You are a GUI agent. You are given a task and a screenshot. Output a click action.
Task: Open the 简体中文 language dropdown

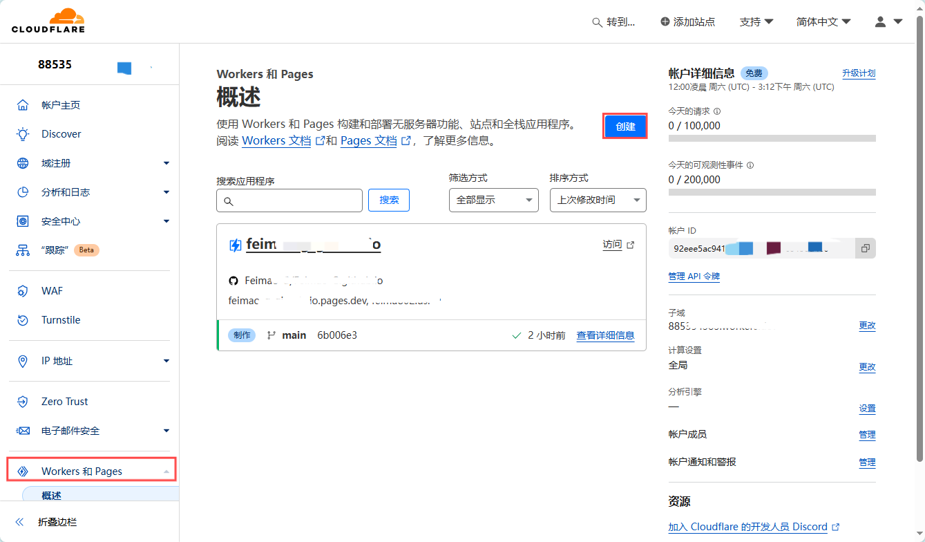[823, 22]
